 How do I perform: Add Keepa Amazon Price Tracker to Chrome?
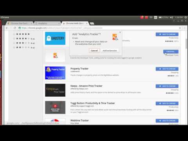point(167,86)
